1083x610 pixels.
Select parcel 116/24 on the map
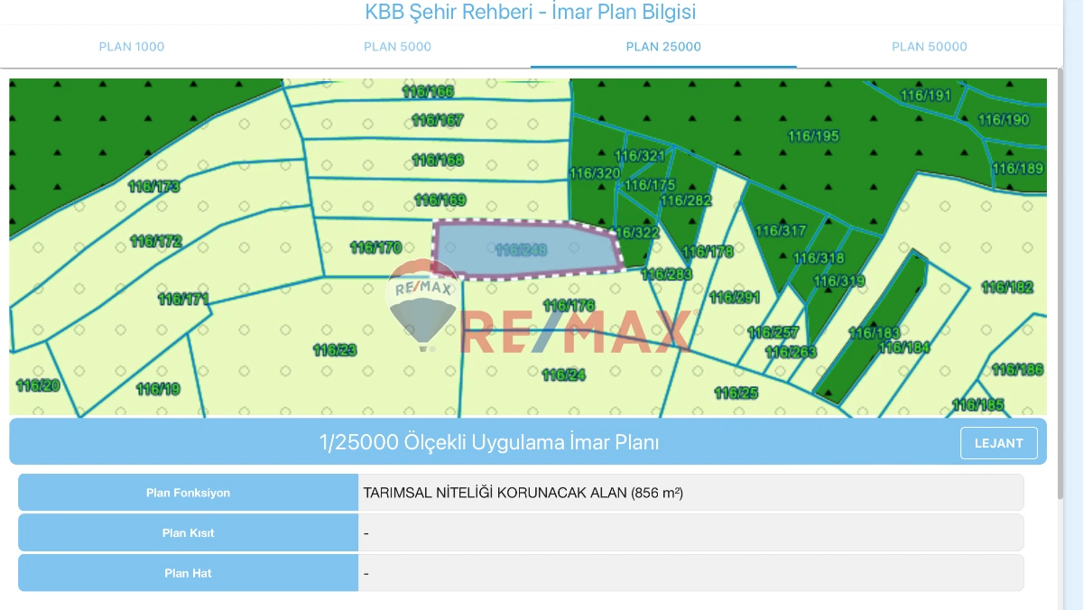(564, 374)
